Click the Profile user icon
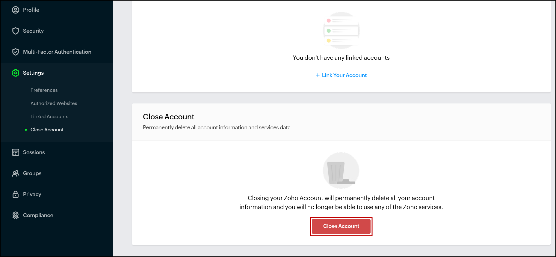 coord(16,10)
